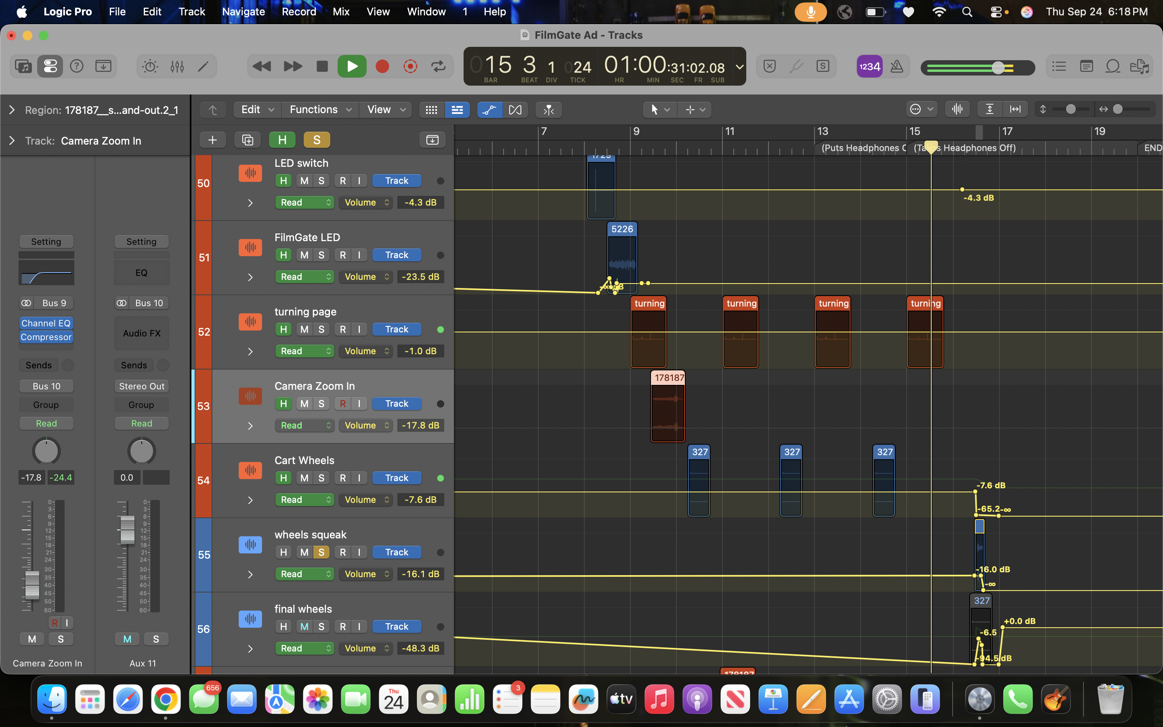This screenshot has height=727, width=1163.
Task: Unmute the final wheels track
Action: click(304, 626)
